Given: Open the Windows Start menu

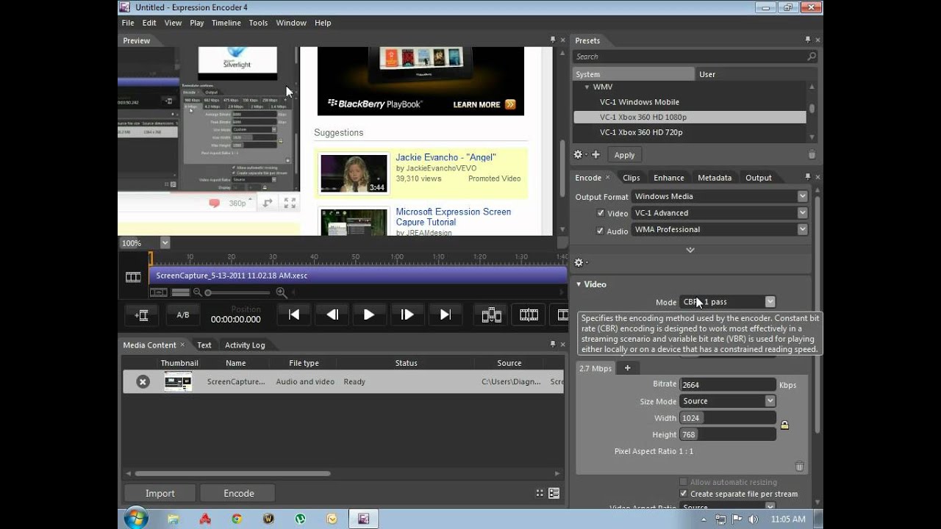Looking at the screenshot, I should (136, 518).
